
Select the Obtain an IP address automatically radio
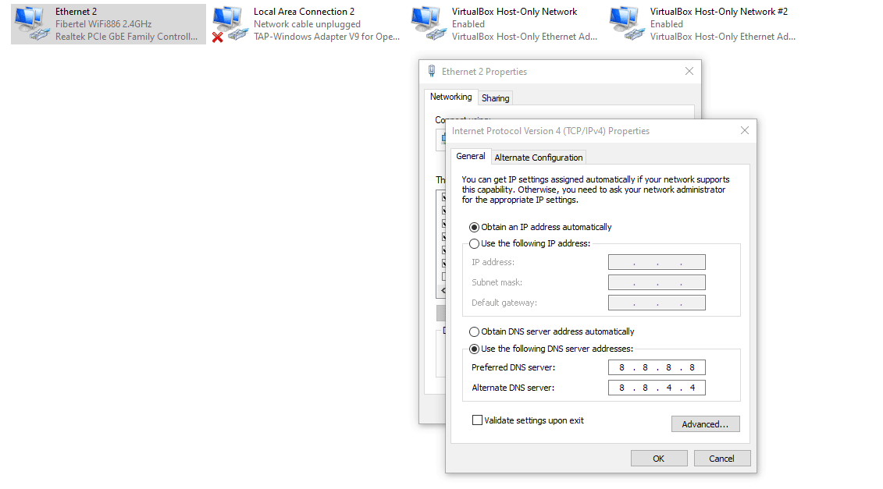(475, 226)
